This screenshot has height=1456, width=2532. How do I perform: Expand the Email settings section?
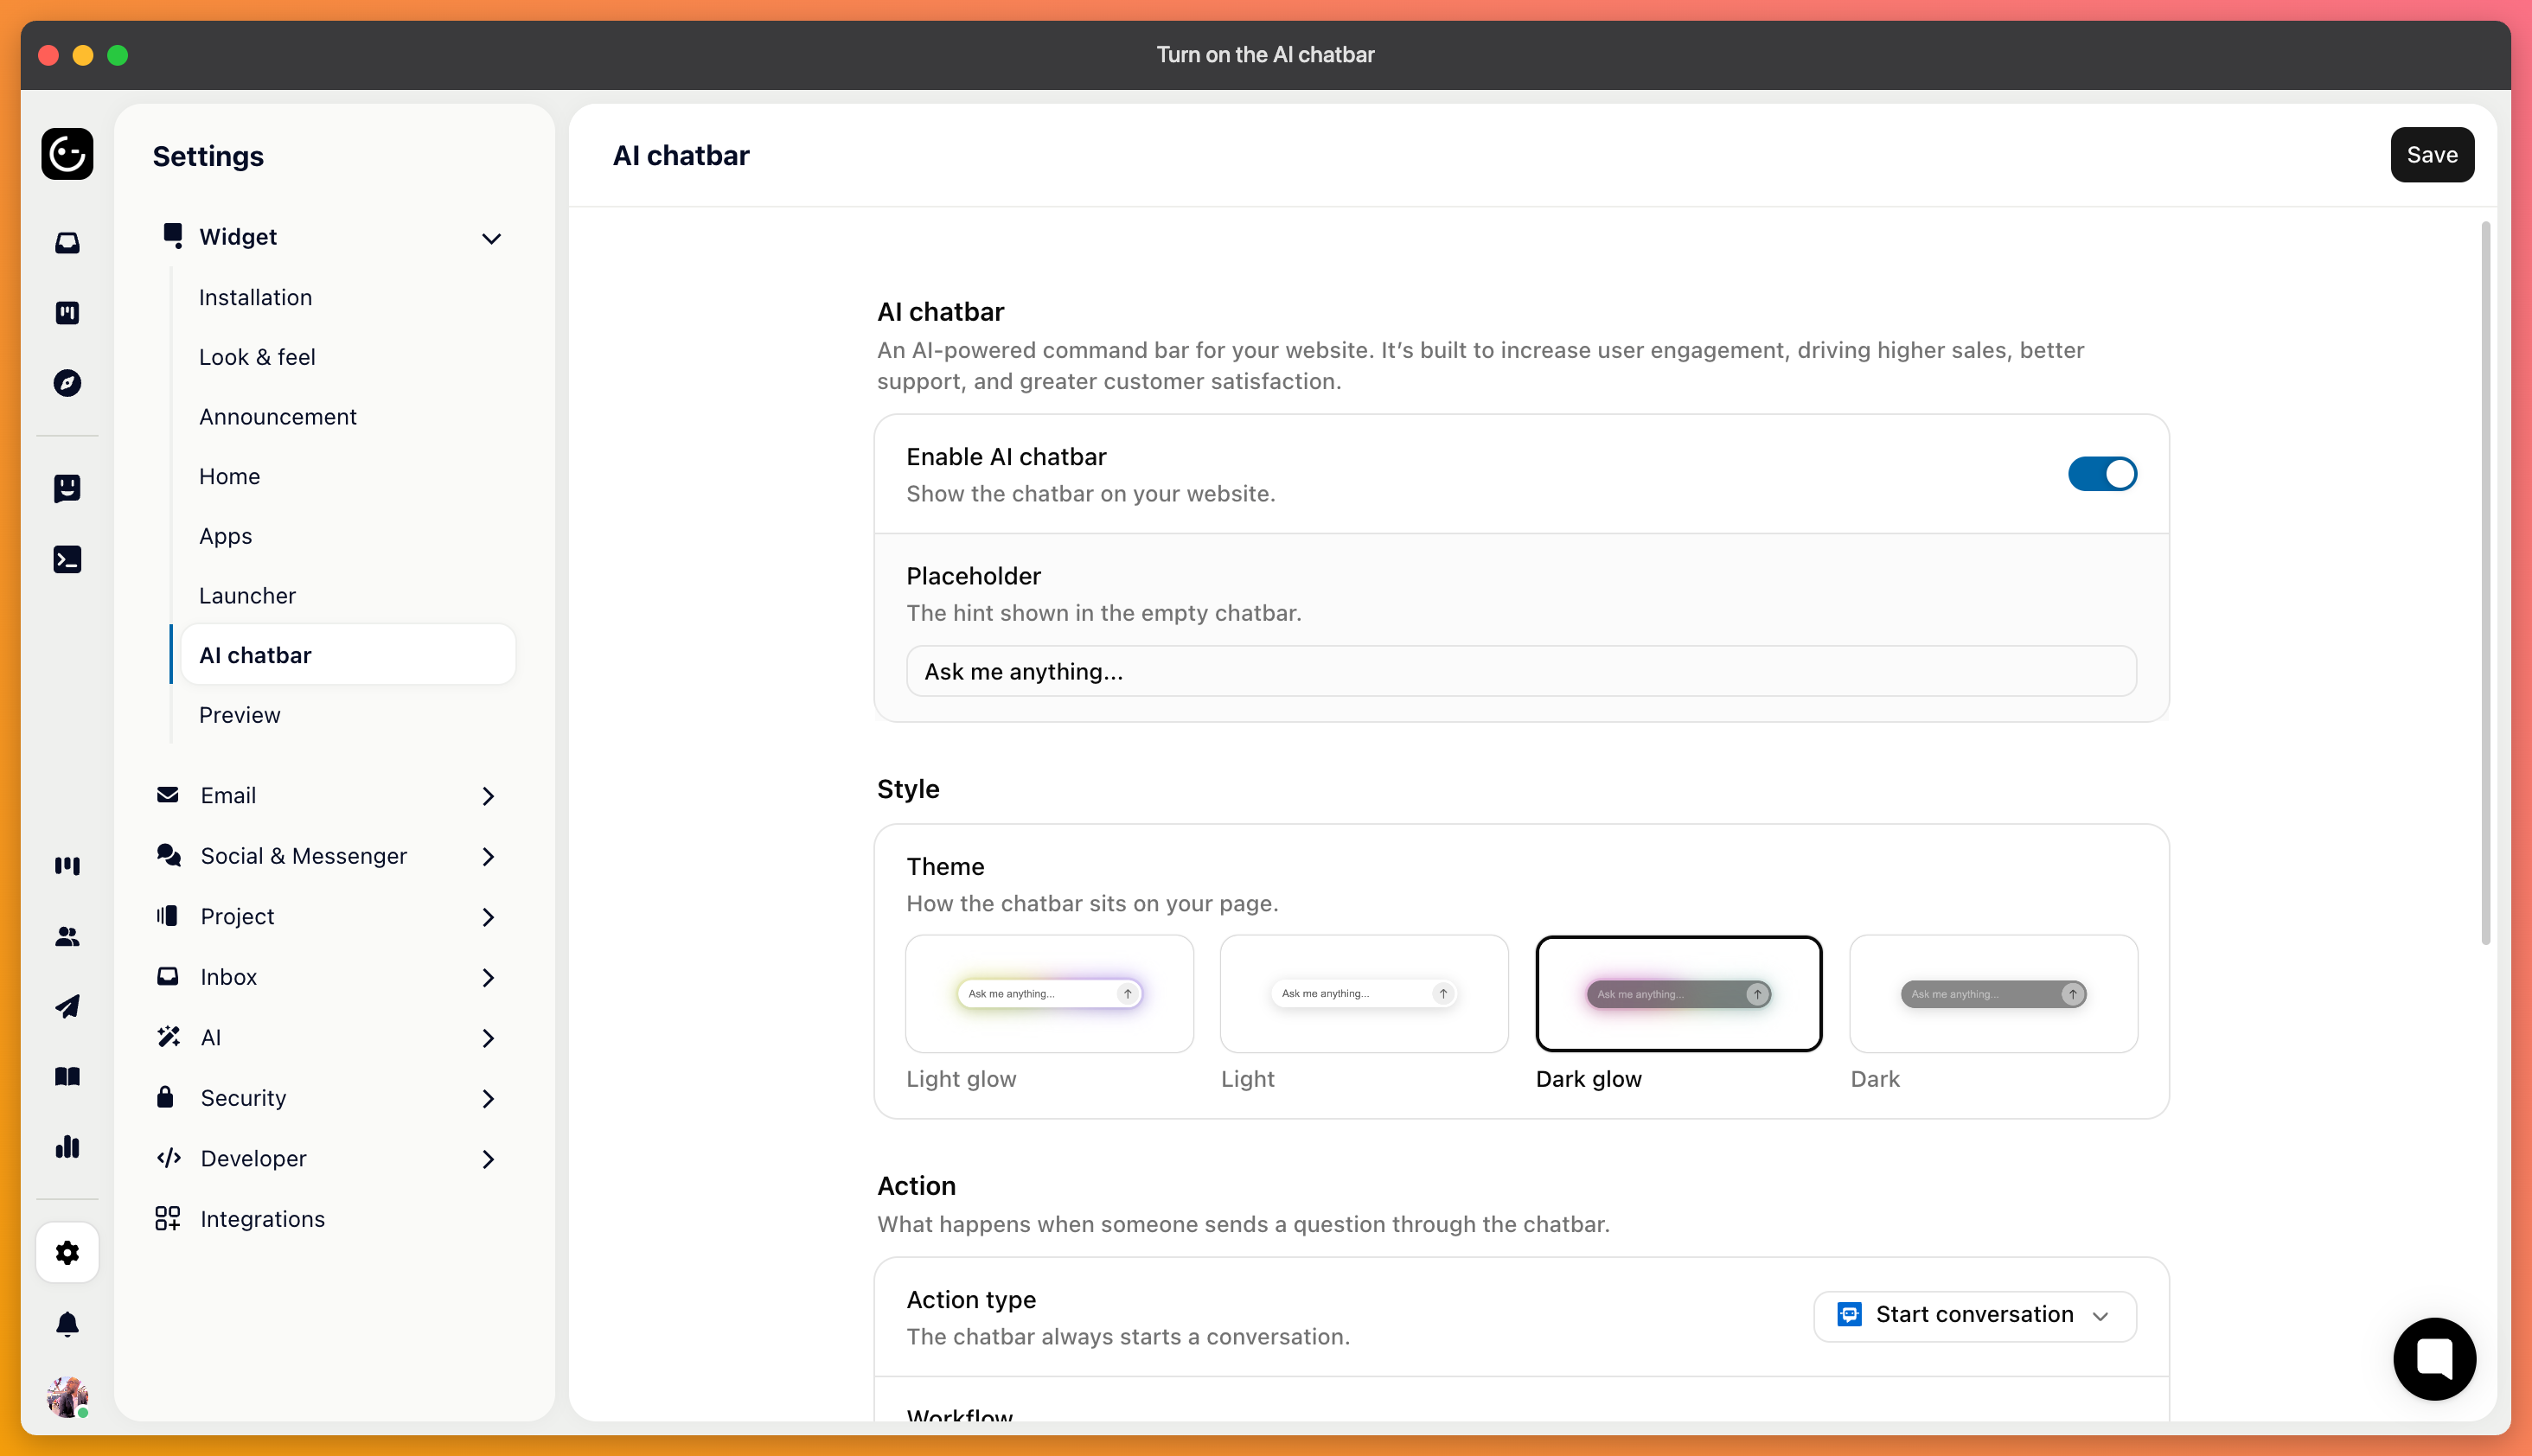coord(327,796)
